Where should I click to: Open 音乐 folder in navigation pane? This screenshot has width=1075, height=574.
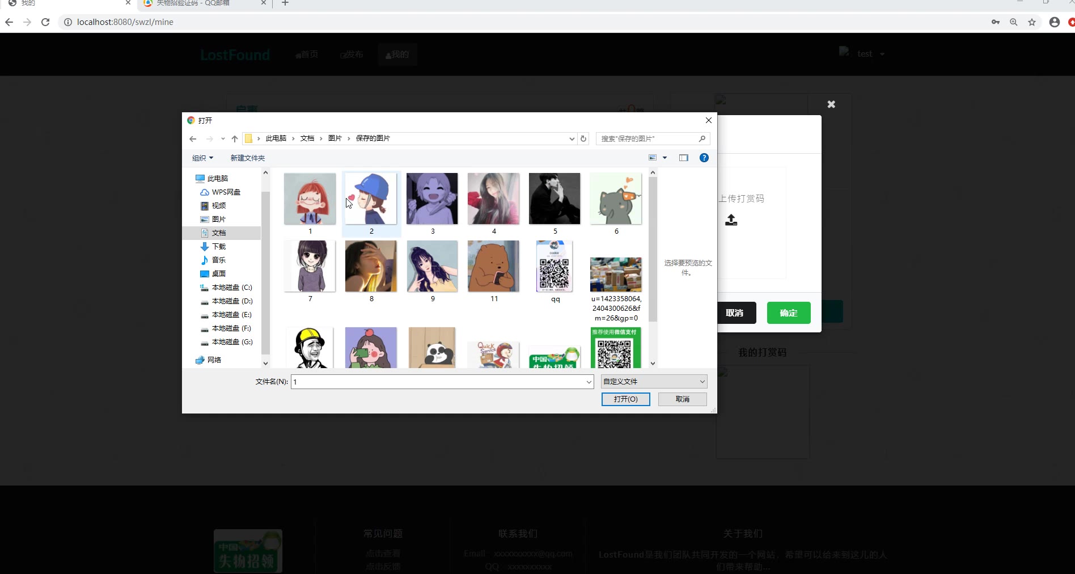click(213, 260)
